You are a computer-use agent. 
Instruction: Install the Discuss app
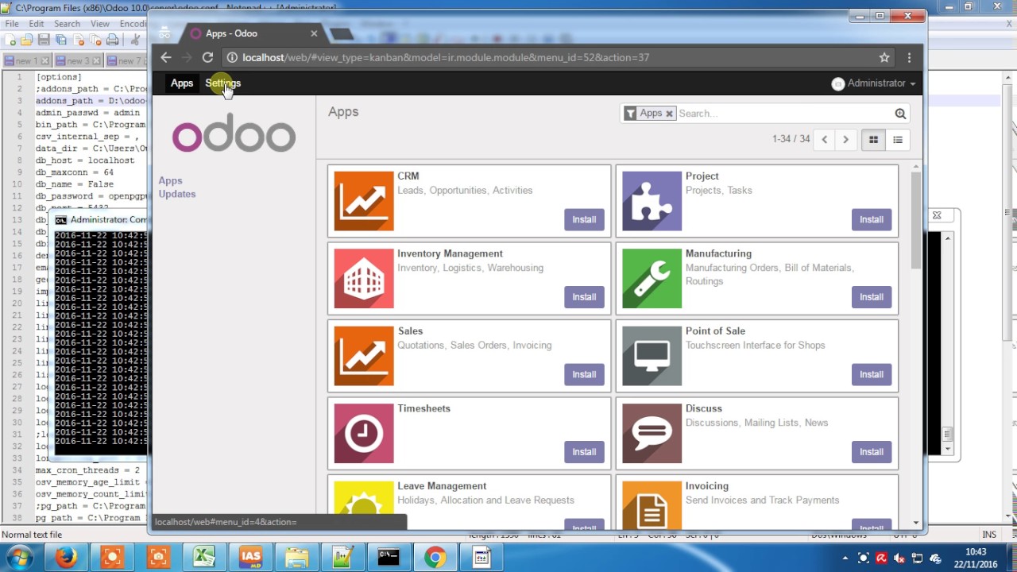pyautogui.click(x=872, y=451)
